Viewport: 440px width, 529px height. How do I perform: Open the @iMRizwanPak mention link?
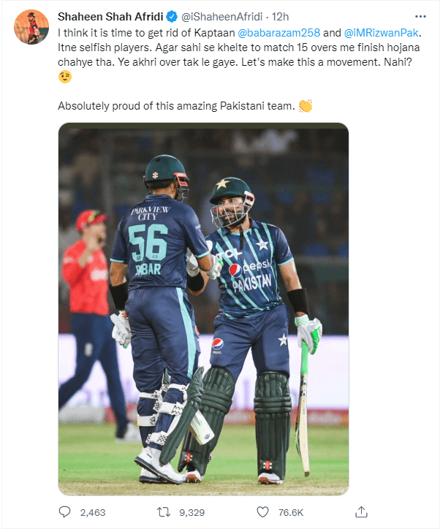click(x=382, y=33)
